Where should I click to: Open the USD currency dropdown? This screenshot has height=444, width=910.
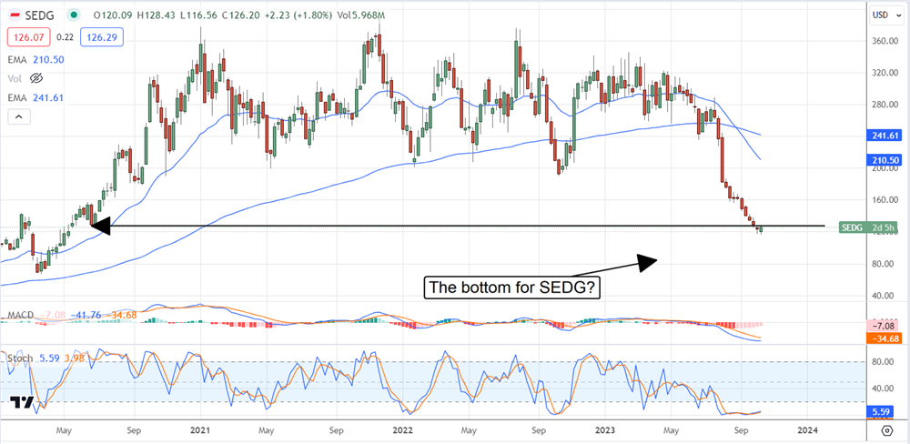[886, 15]
